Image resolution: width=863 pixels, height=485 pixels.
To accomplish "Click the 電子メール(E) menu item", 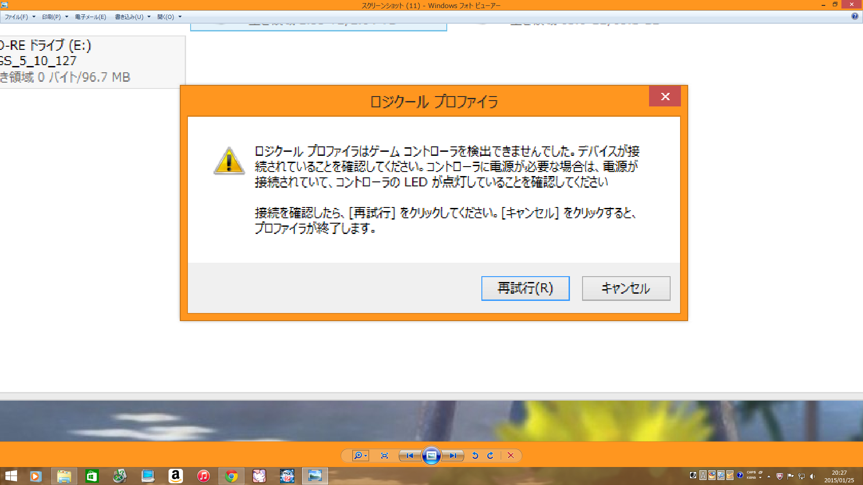I will point(90,17).
